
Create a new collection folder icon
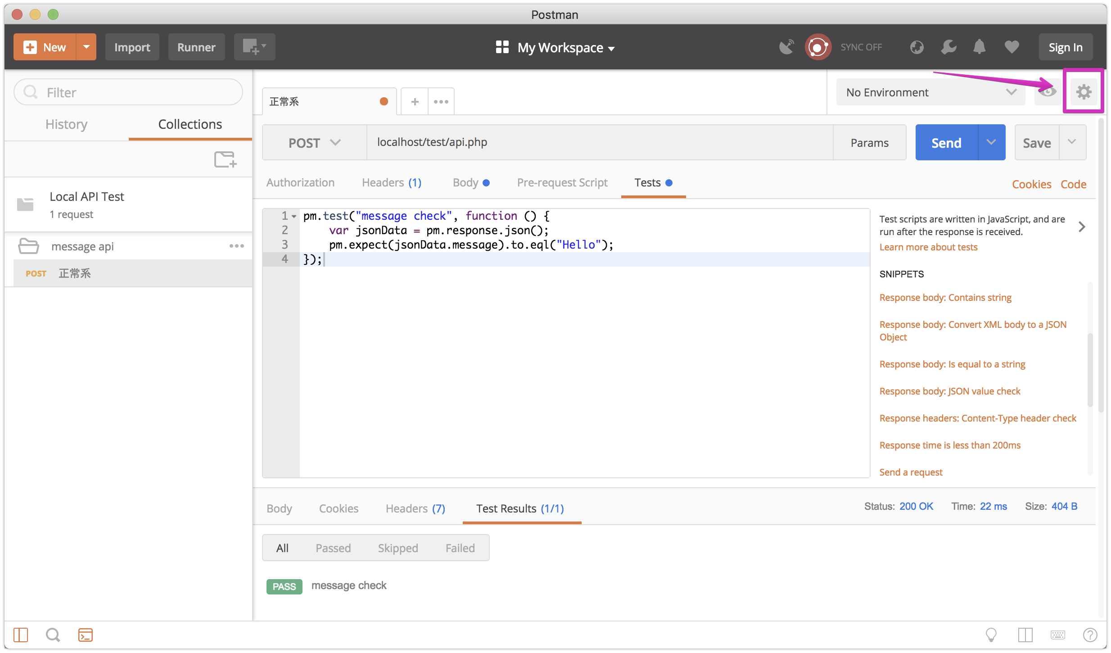pyautogui.click(x=225, y=159)
